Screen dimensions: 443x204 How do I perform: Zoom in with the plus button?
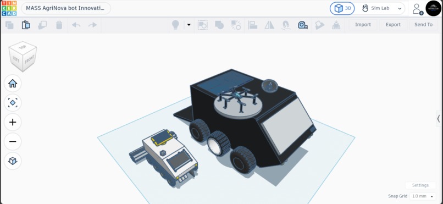(13, 122)
